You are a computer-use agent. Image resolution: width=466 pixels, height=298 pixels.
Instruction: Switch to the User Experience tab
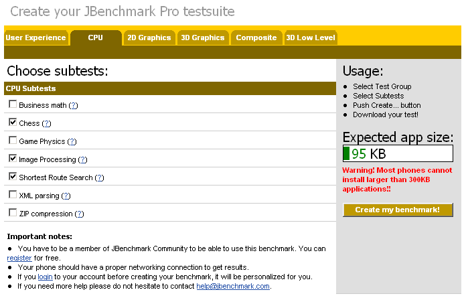(x=36, y=38)
